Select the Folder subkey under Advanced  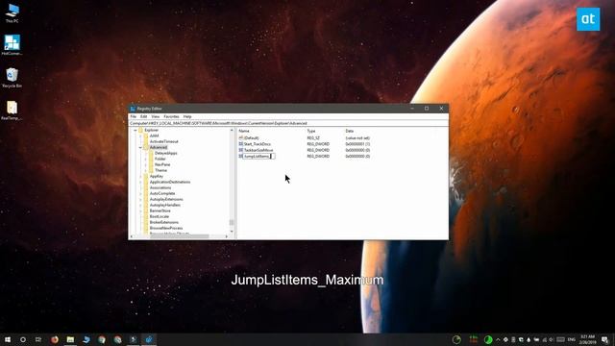pos(160,159)
